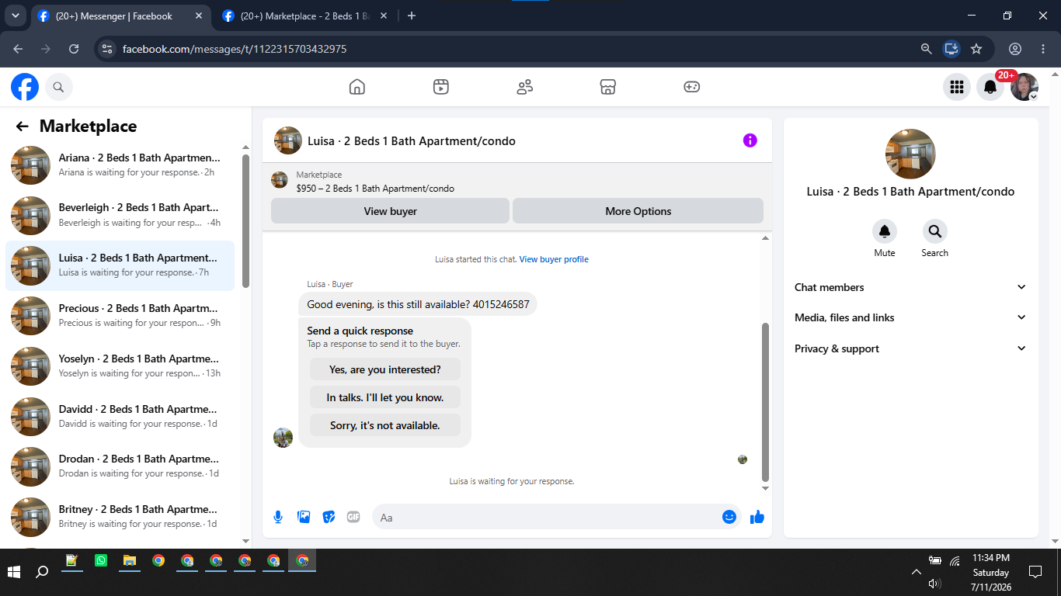This screenshot has height=596, width=1061.
Task: Click the Facebook search magnifier icon
Action: click(59, 88)
